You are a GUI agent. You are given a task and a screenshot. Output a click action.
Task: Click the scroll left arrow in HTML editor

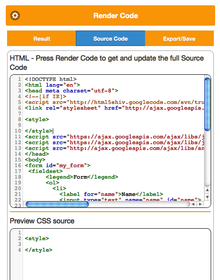pos(193,204)
